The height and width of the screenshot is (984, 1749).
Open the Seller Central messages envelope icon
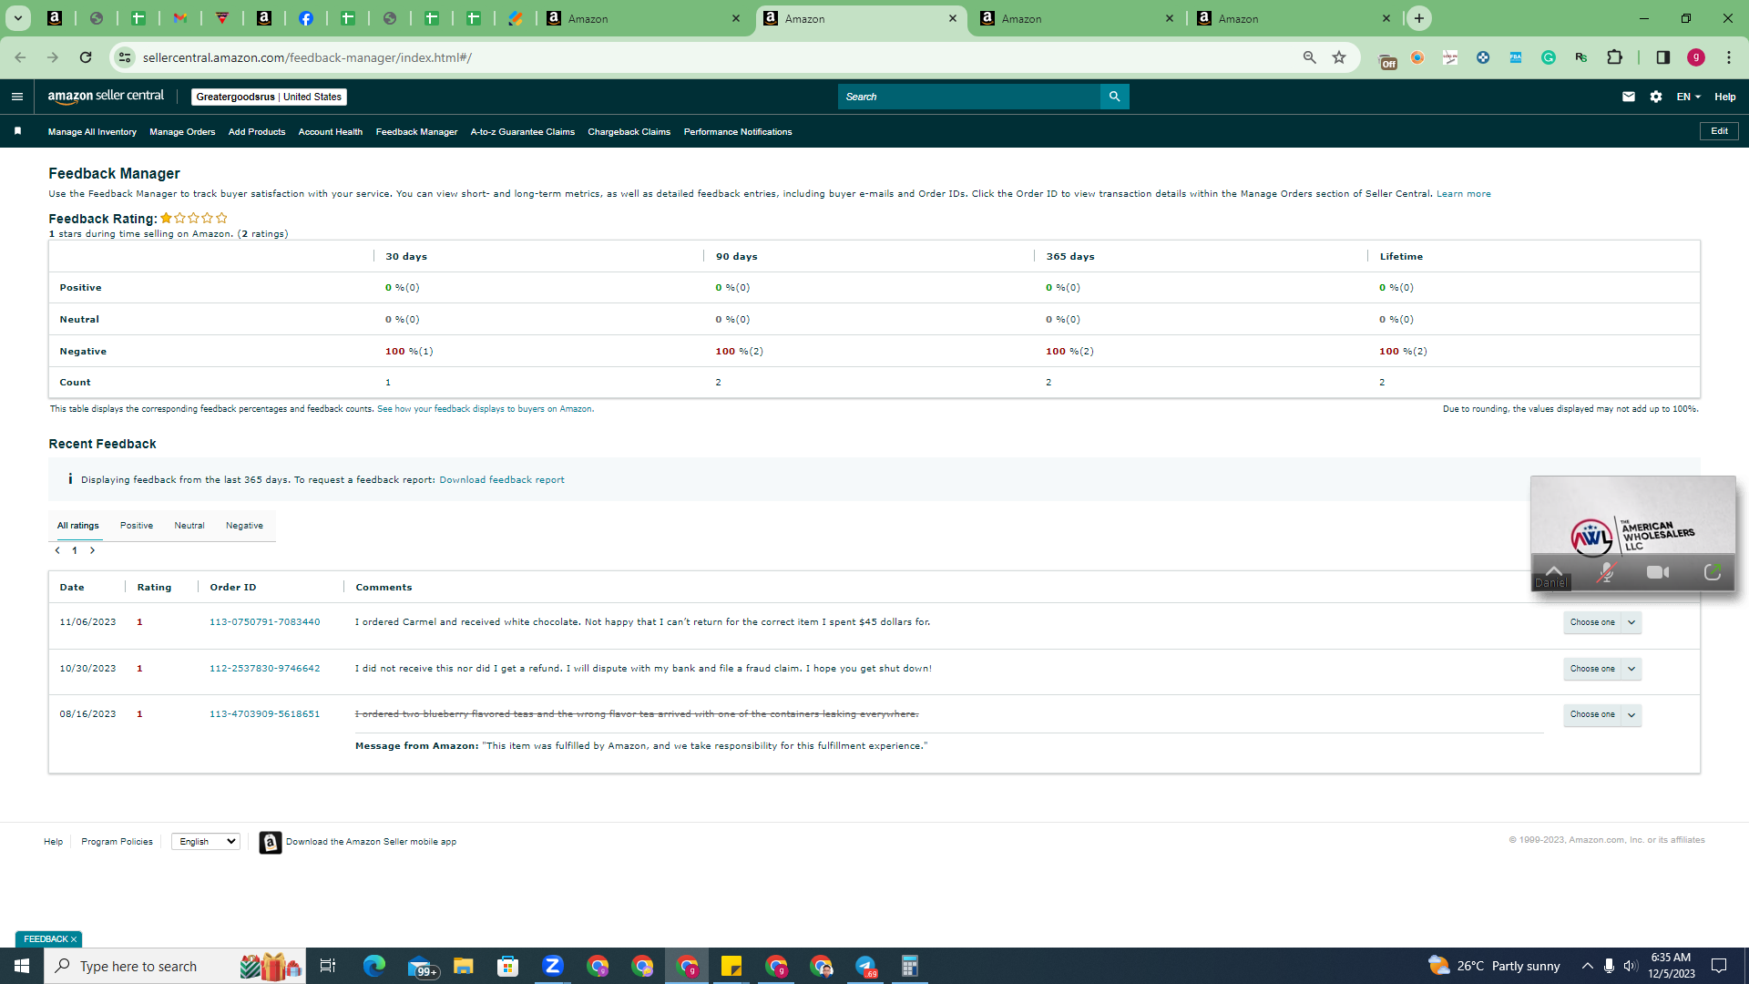coord(1629,97)
